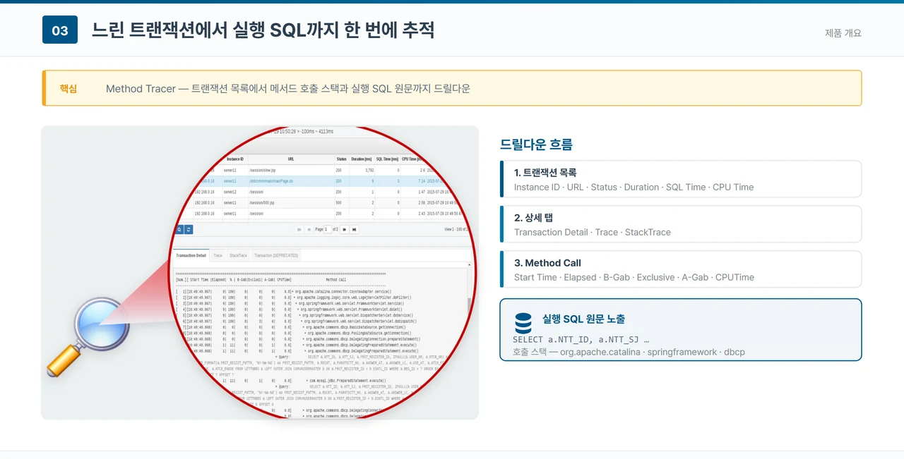The image size is (904, 459).
Task: Select the 1. 트랜잭션 목록 card
Action: pyautogui.click(x=681, y=179)
